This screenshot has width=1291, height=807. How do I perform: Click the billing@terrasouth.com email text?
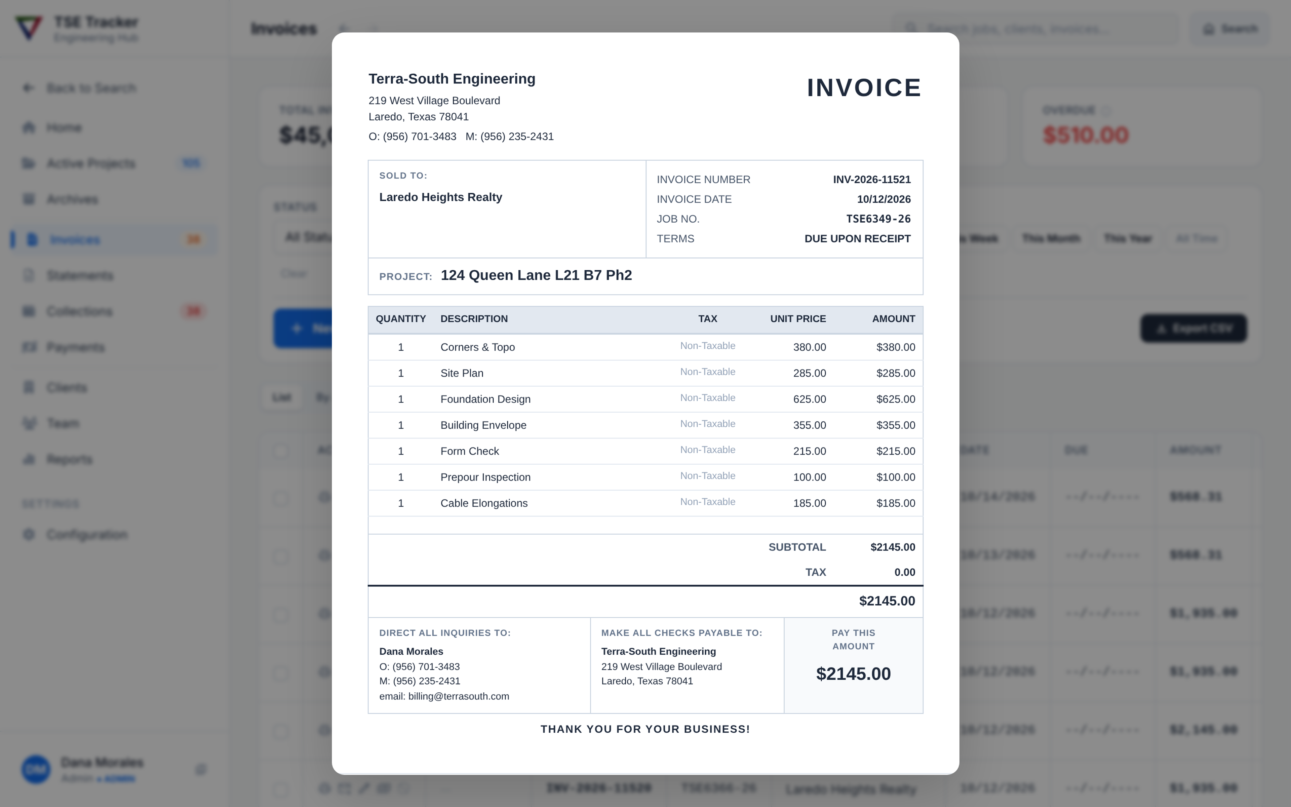coord(459,696)
